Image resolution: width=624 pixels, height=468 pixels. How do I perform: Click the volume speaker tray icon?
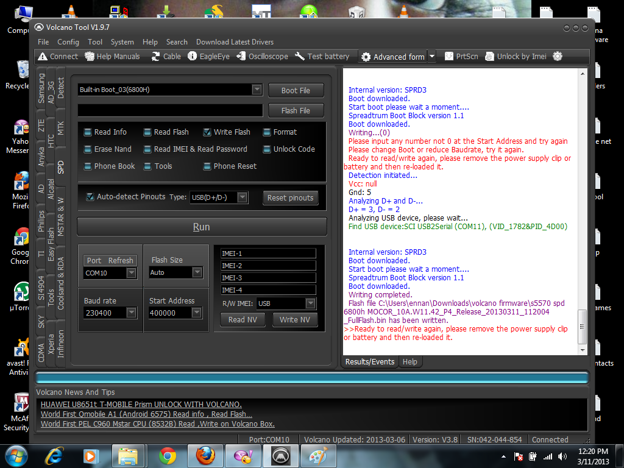click(x=562, y=456)
